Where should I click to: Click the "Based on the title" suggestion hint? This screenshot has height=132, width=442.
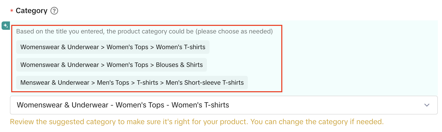click(144, 31)
